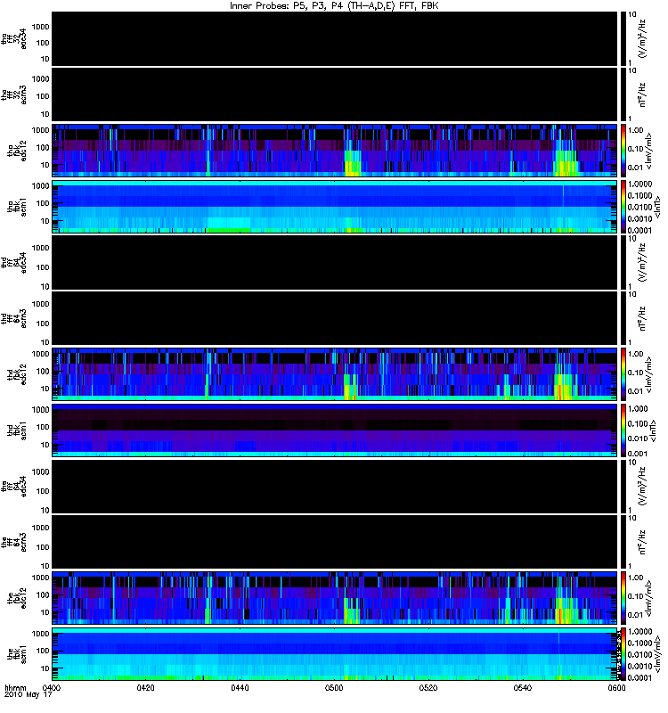668x713 pixels.
Task: Click the color bar of the thd fbk scm1 panel
Action: click(623, 430)
